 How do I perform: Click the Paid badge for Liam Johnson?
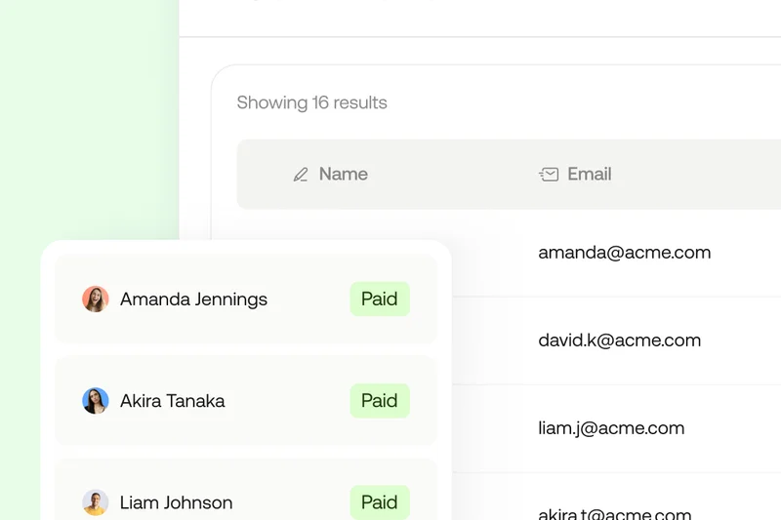click(x=380, y=502)
